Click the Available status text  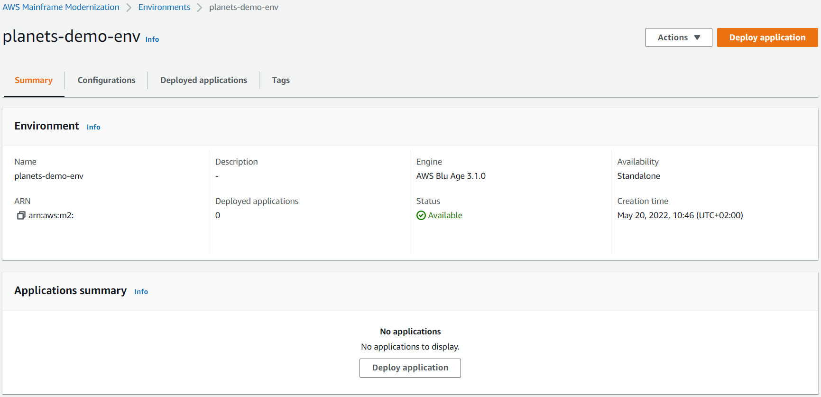pyautogui.click(x=445, y=215)
